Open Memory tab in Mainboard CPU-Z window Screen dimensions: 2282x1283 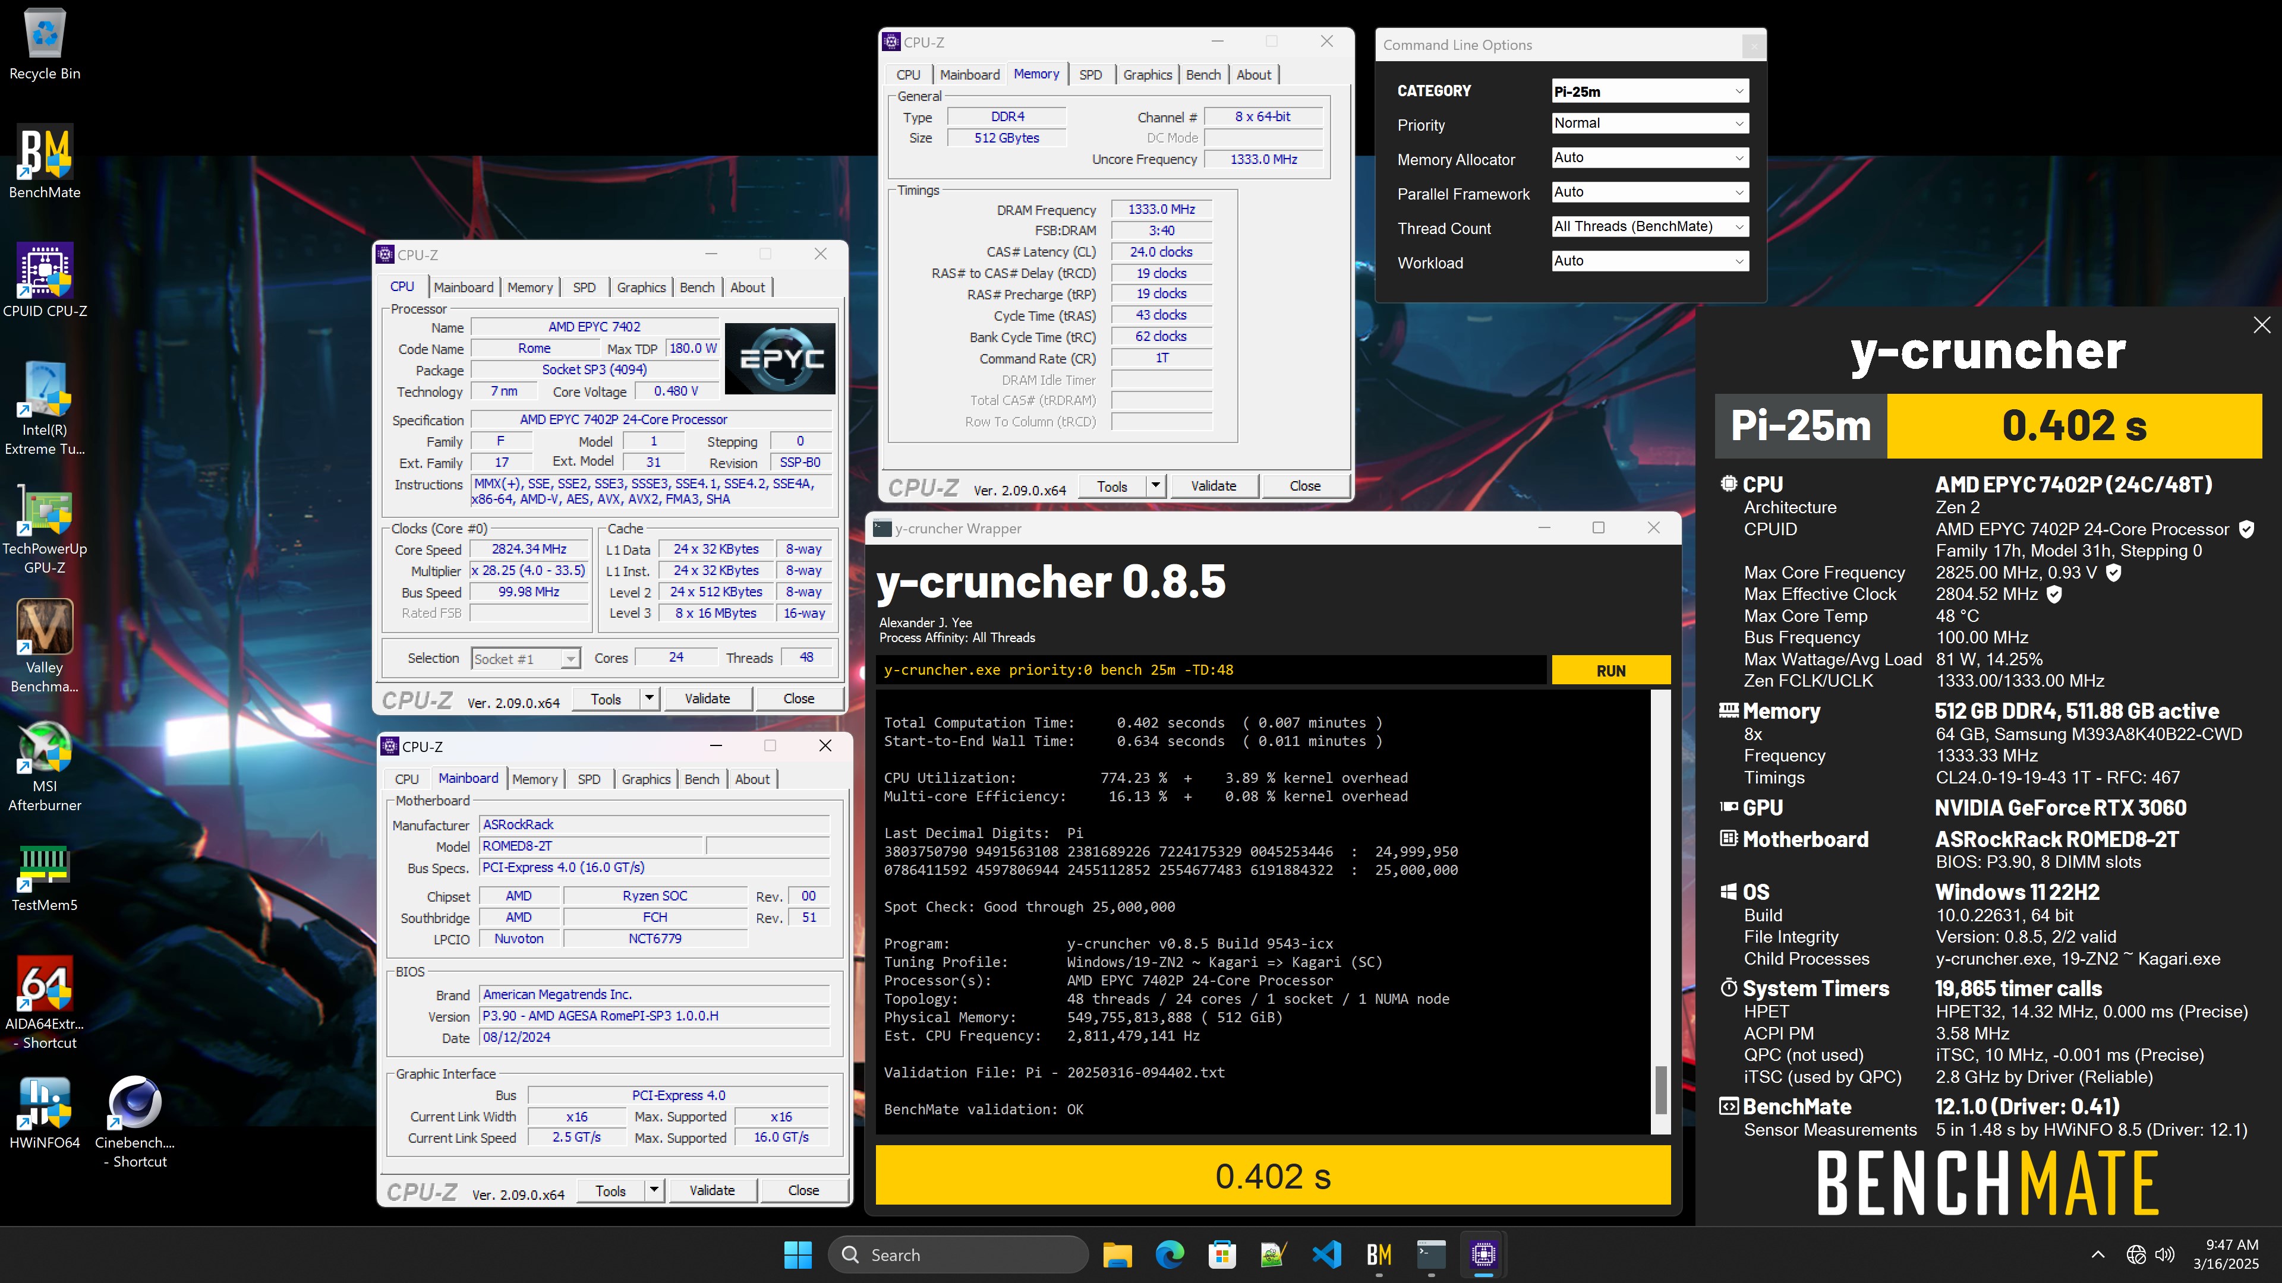(x=535, y=779)
